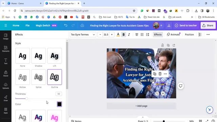Viewport: 217px width, 122px height.
Task: Redo the last action
Action: [x=73, y=25]
